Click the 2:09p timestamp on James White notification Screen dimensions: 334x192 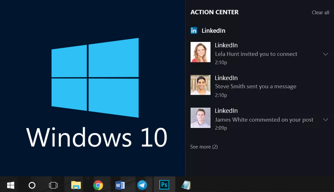click(221, 128)
